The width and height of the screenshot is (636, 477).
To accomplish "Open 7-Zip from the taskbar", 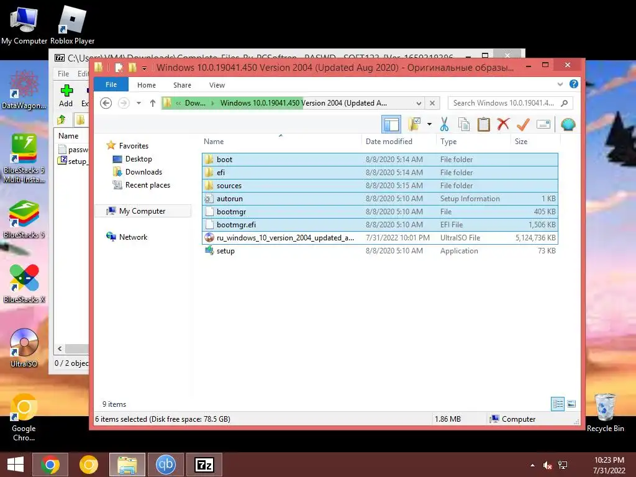I will click(204, 465).
